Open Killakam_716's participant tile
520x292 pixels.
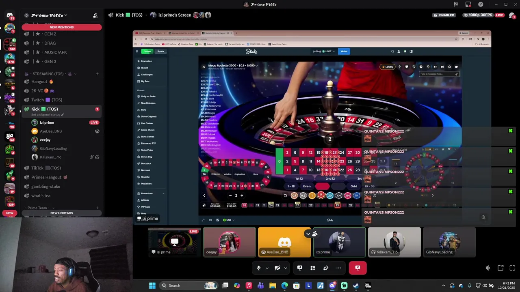[394, 242]
